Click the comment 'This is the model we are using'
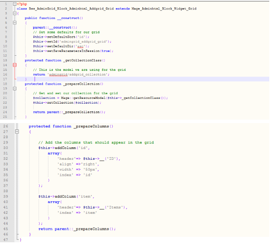The height and width of the screenshot is (244, 271). (x=80, y=70)
